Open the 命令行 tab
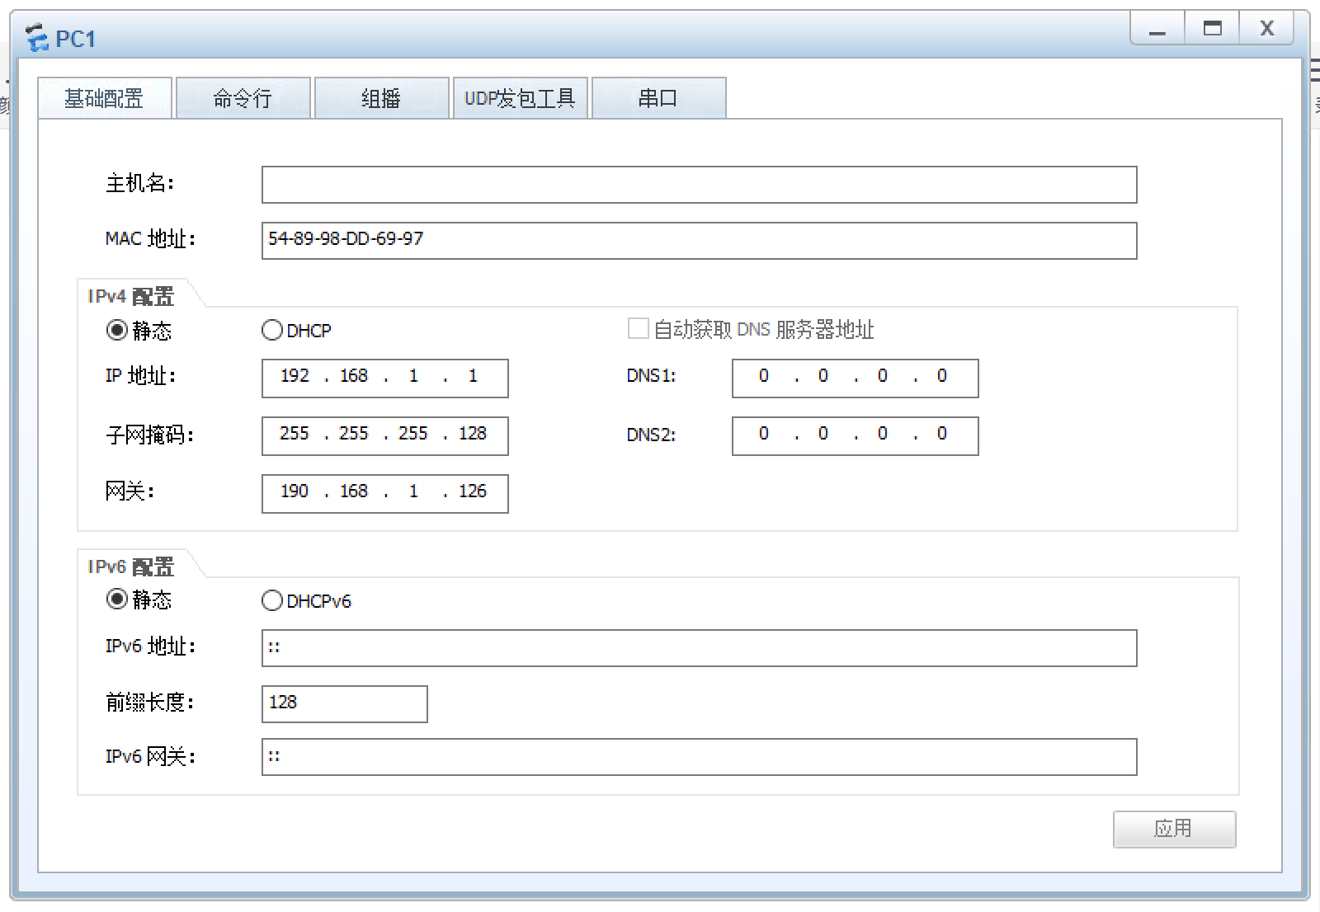The width and height of the screenshot is (1320, 912). 243,98
